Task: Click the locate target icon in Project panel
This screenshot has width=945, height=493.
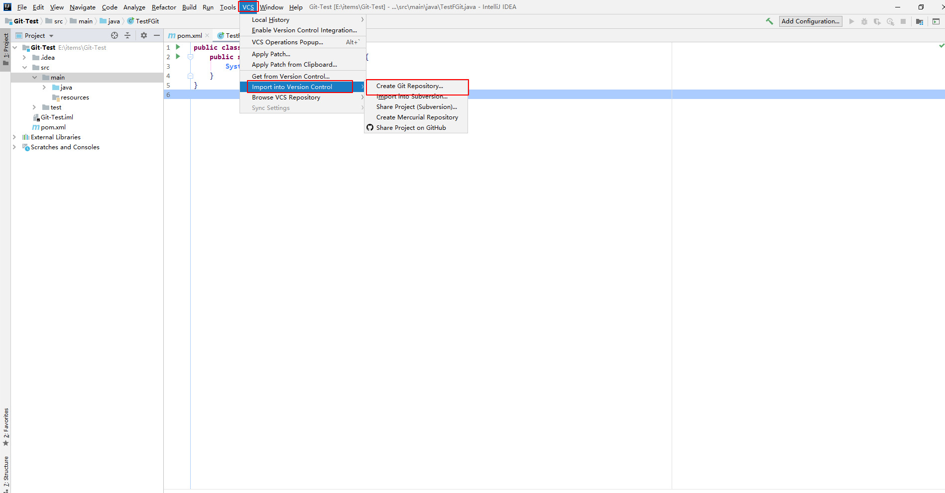Action: click(x=115, y=35)
